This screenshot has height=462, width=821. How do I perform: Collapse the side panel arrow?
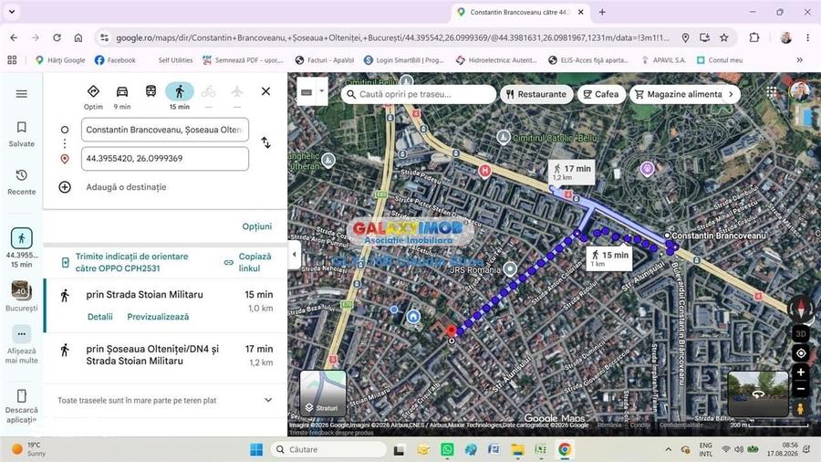coord(294,255)
